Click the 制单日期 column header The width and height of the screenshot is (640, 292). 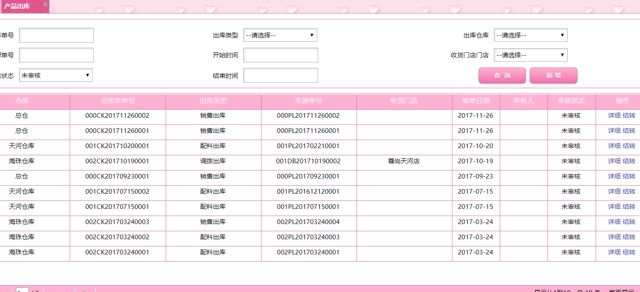tap(476, 101)
